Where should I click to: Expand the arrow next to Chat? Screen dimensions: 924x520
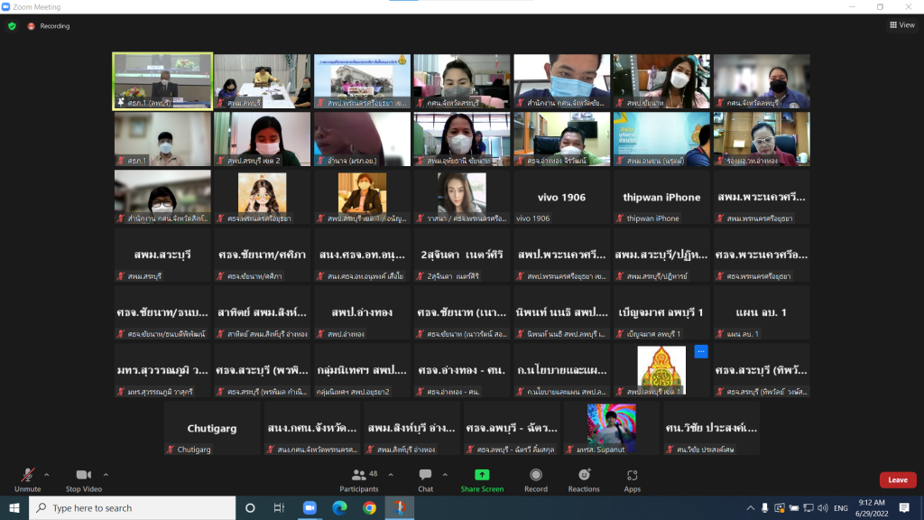click(x=445, y=475)
